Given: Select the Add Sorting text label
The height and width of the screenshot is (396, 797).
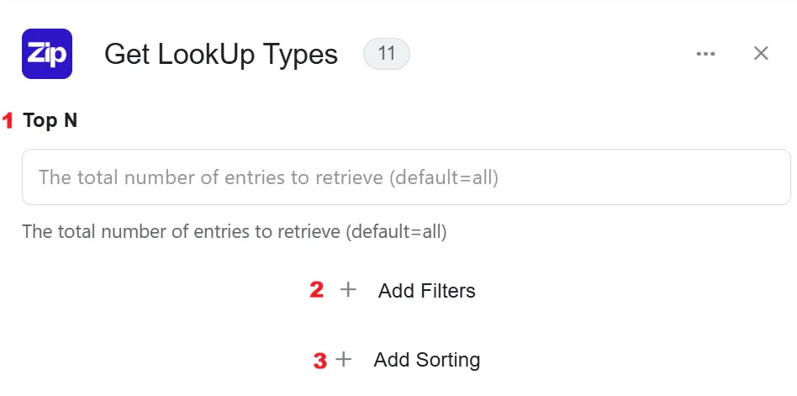Looking at the screenshot, I should click(x=427, y=360).
